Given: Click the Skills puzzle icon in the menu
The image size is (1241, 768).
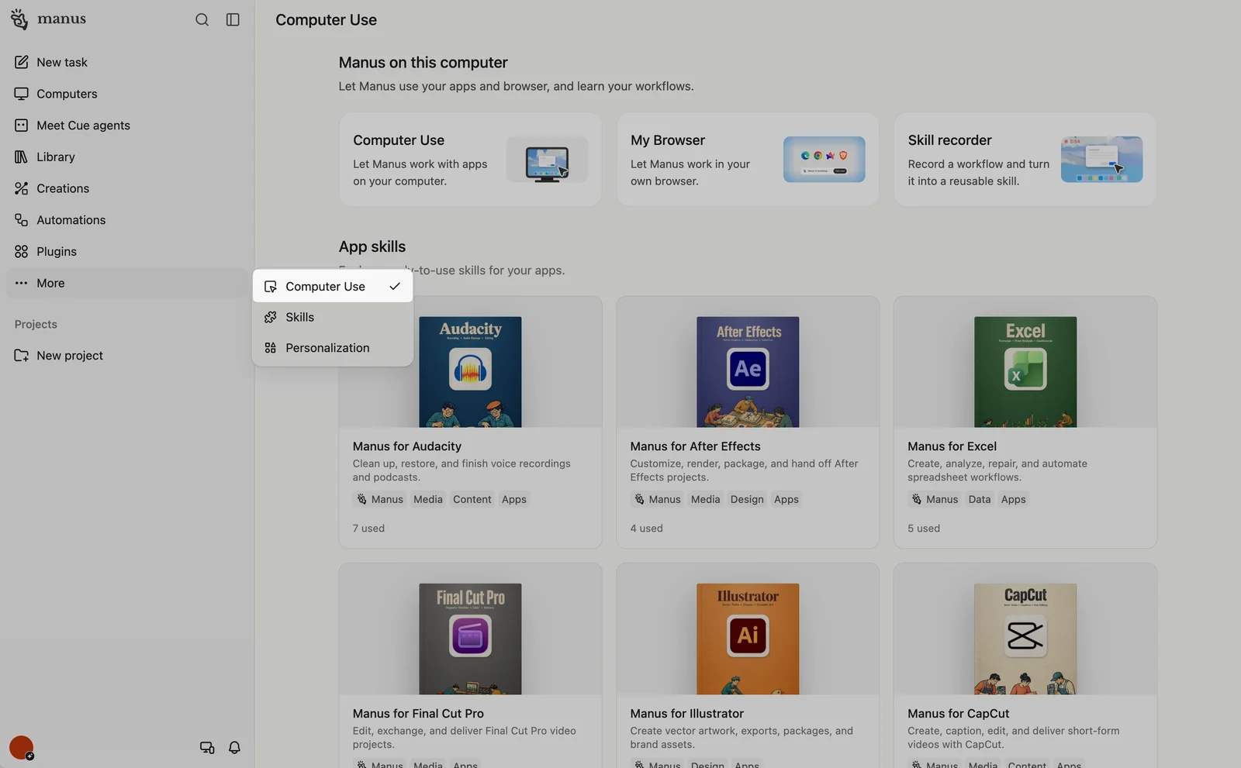Looking at the screenshot, I should coord(270,317).
